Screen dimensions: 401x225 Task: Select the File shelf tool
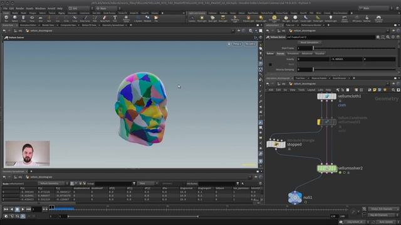tap(156, 18)
